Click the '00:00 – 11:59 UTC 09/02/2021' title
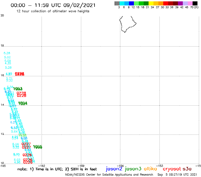Screen dimensions: 201x177 [x=53, y=5]
